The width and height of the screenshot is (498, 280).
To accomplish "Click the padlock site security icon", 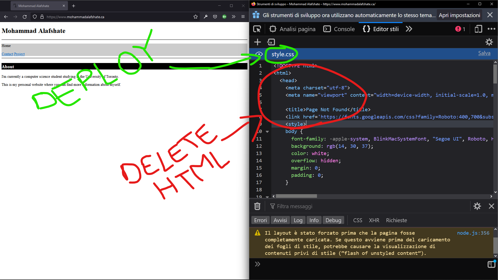I will (x=42, y=17).
